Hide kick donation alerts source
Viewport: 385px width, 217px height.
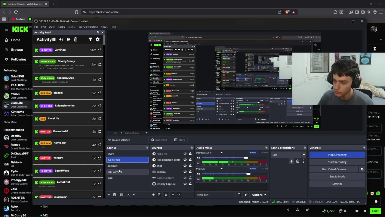pyautogui.click(x=185, y=160)
